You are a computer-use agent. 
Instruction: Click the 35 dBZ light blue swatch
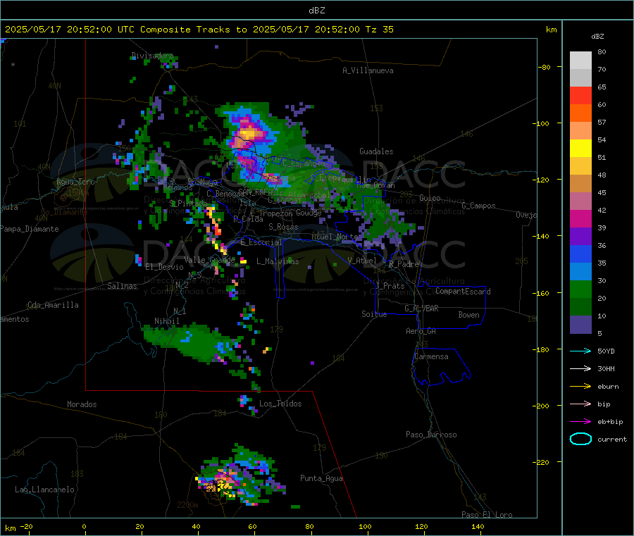click(x=580, y=271)
